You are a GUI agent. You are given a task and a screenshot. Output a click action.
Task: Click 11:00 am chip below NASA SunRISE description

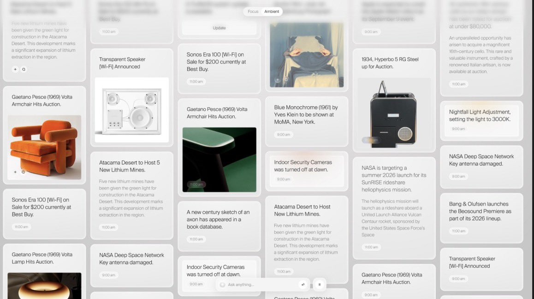click(371, 247)
